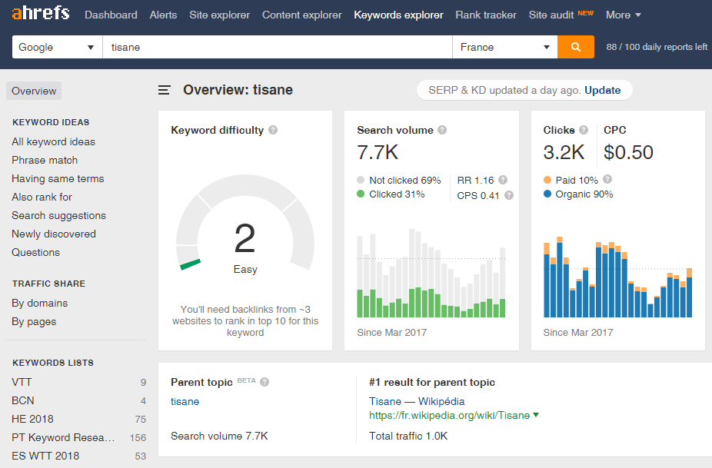The width and height of the screenshot is (712, 468).
Task: Open Newly discovered report
Action: coord(54,234)
